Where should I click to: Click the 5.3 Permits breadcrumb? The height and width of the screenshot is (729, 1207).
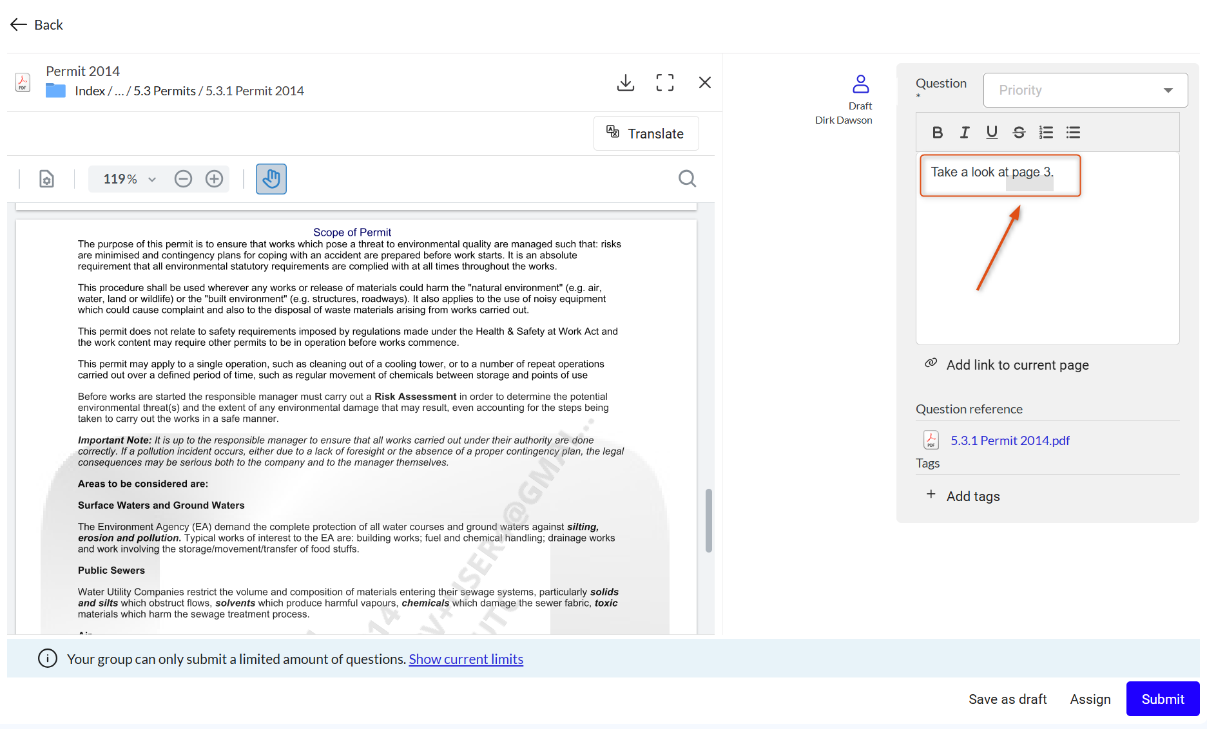coord(164,91)
